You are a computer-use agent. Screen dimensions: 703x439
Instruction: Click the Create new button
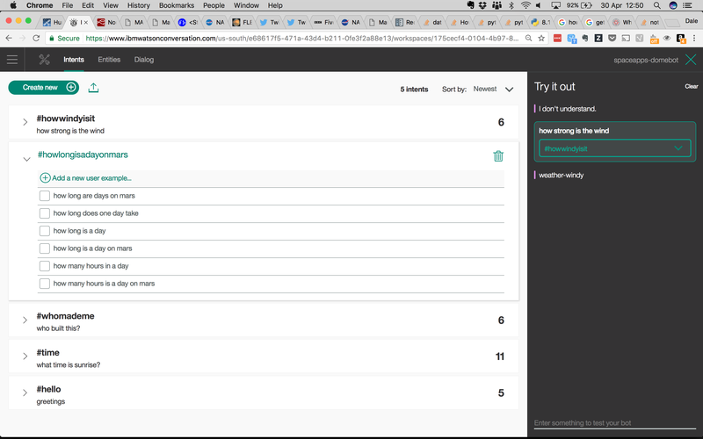coord(43,88)
